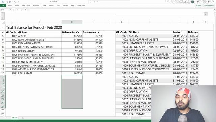This screenshot has width=216, height=122.
Task: Click the Search box in the title bar
Action: [x=109, y=2]
